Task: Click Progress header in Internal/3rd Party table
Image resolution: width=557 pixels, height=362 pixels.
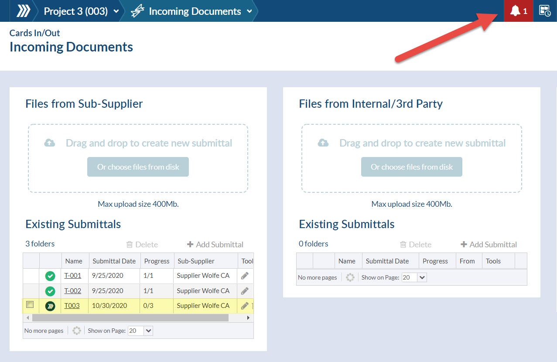Action: [437, 261]
